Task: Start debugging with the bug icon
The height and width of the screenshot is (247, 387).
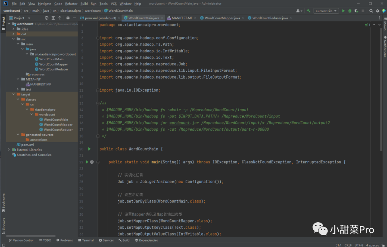Action: [350, 11]
